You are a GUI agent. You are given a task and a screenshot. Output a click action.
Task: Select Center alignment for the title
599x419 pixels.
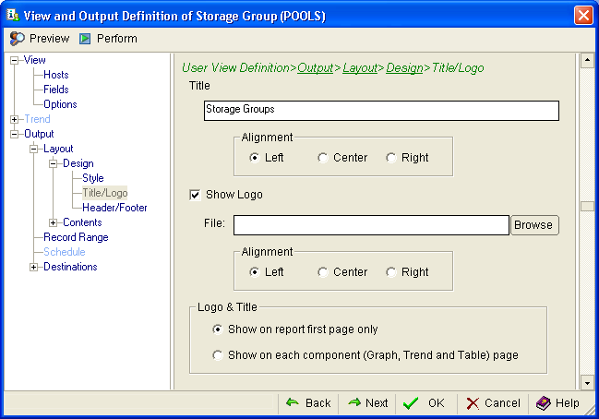[x=323, y=158]
